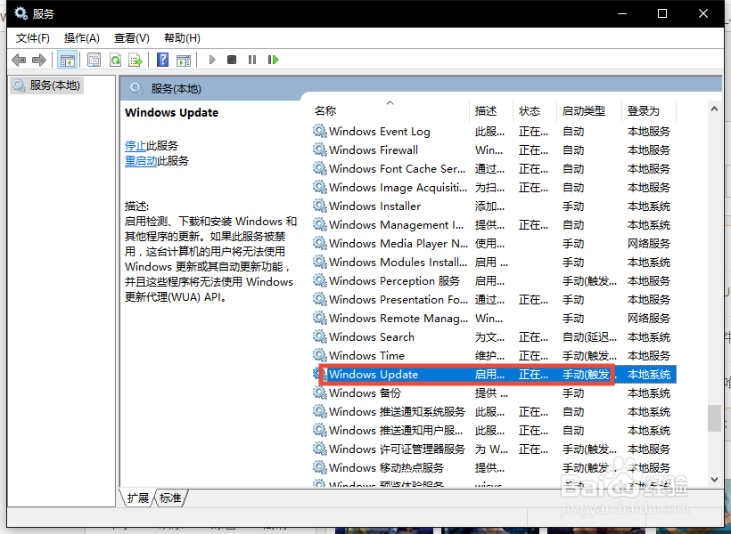This screenshot has width=731, height=534.
Task: Click the services list vertical scrollbar thumb
Action: [x=714, y=418]
